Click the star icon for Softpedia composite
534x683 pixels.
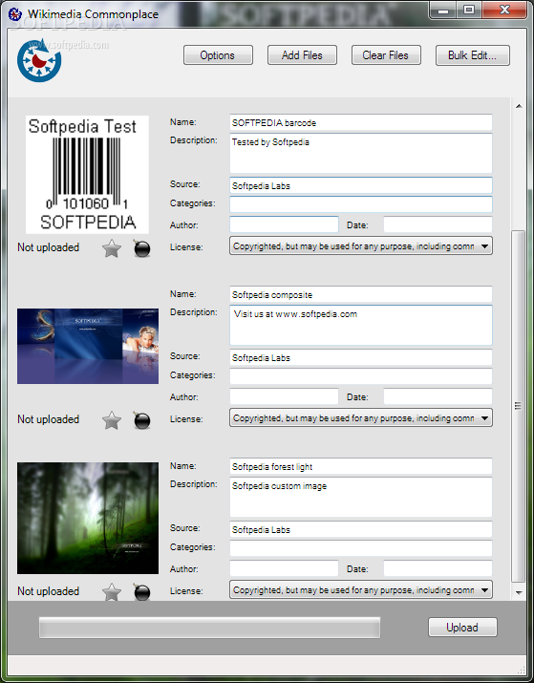[x=112, y=420]
